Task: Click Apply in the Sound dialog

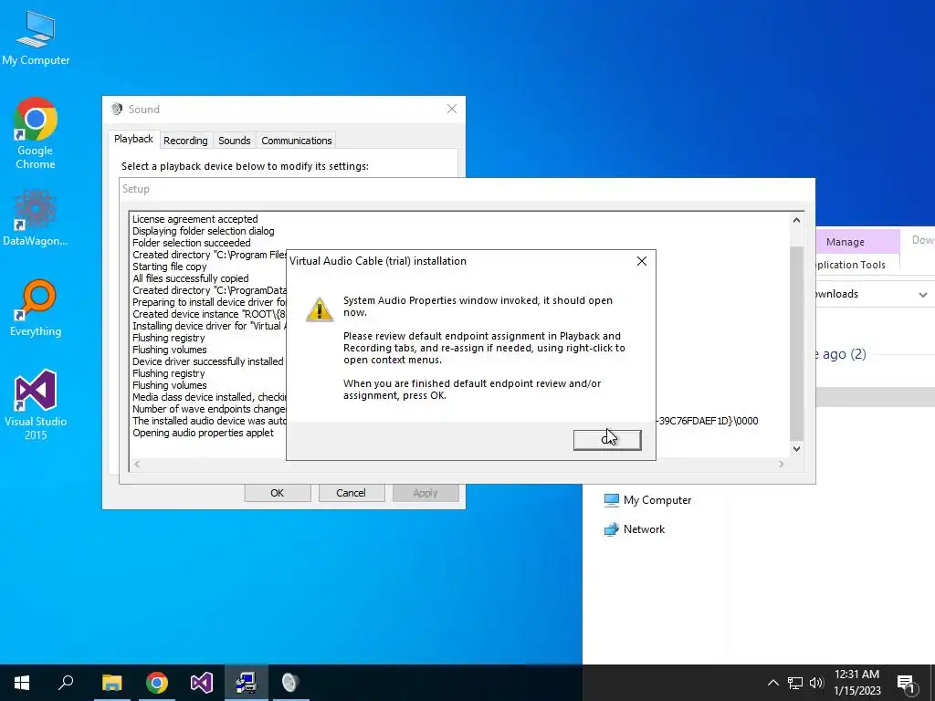Action: pyautogui.click(x=425, y=493)
